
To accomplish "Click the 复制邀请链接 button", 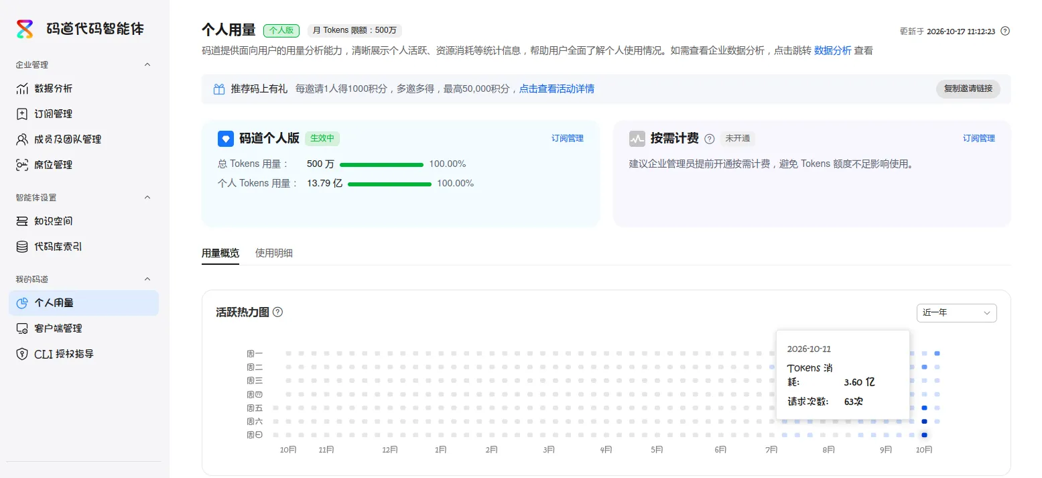I will [968, 89].
